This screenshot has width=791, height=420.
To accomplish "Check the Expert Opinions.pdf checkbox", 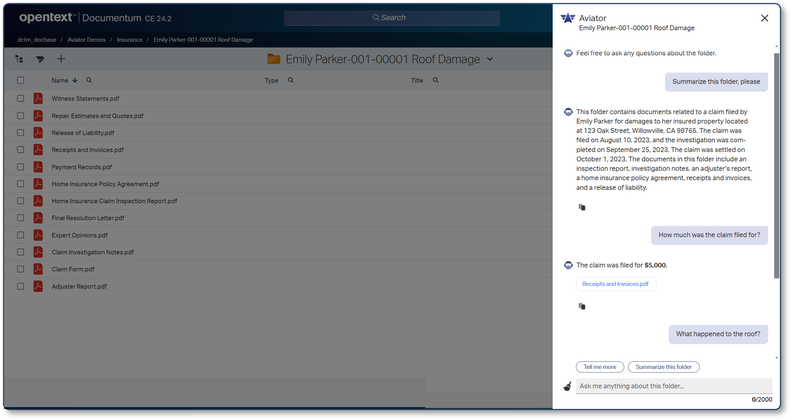I will 20,235.
